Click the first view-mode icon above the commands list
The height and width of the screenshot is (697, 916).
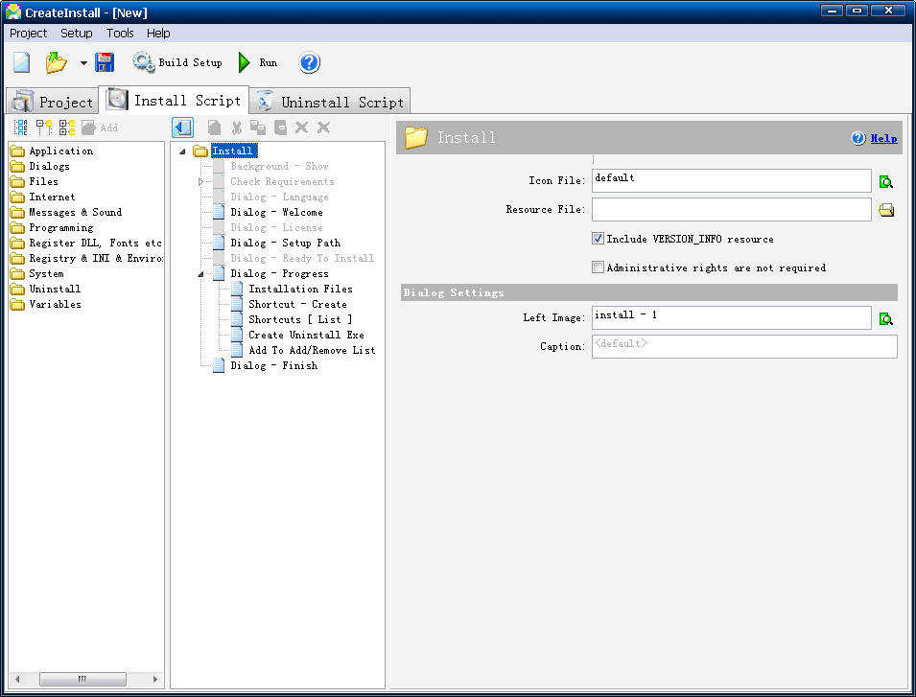coord(21,128)
